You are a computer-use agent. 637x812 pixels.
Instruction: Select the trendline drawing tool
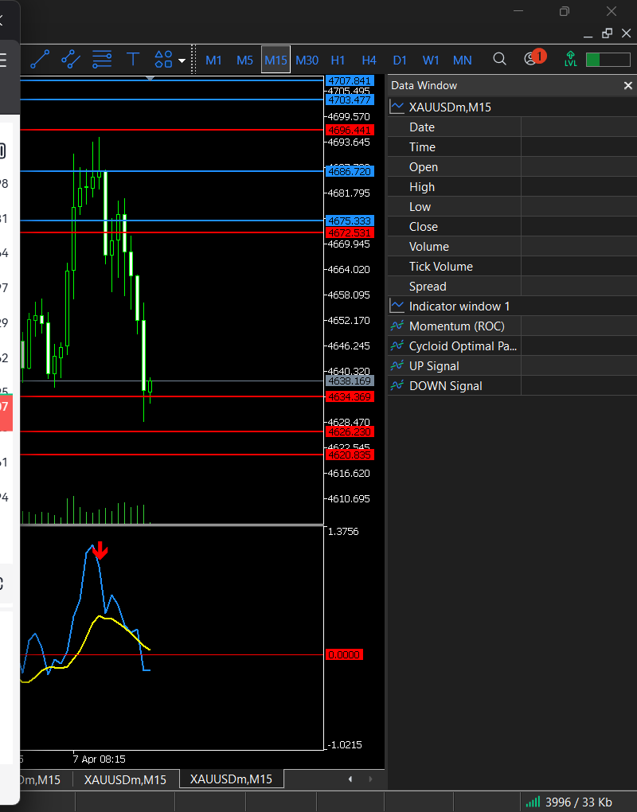tap(40, 59)
